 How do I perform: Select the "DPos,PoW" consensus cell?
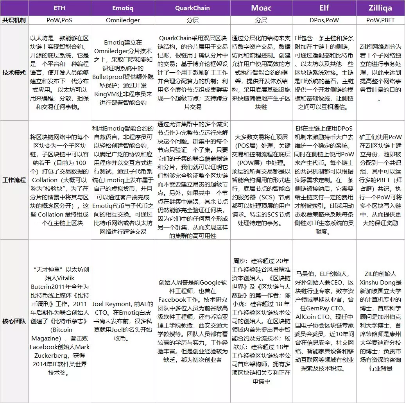(x=324, y=20)
